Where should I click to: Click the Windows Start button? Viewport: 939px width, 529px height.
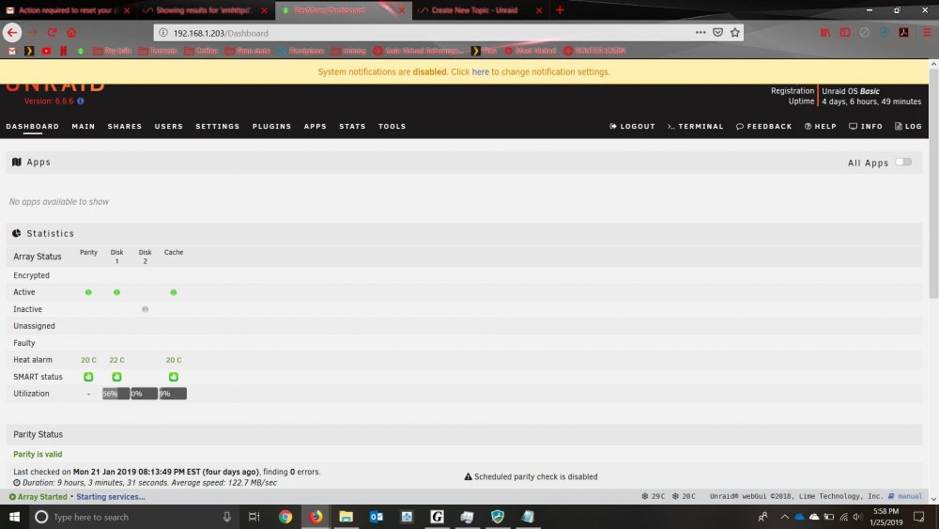(x=14, y=517)
